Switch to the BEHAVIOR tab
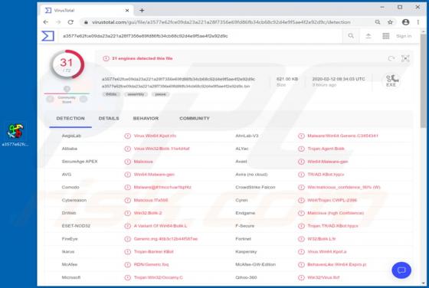 click(146, 119)
